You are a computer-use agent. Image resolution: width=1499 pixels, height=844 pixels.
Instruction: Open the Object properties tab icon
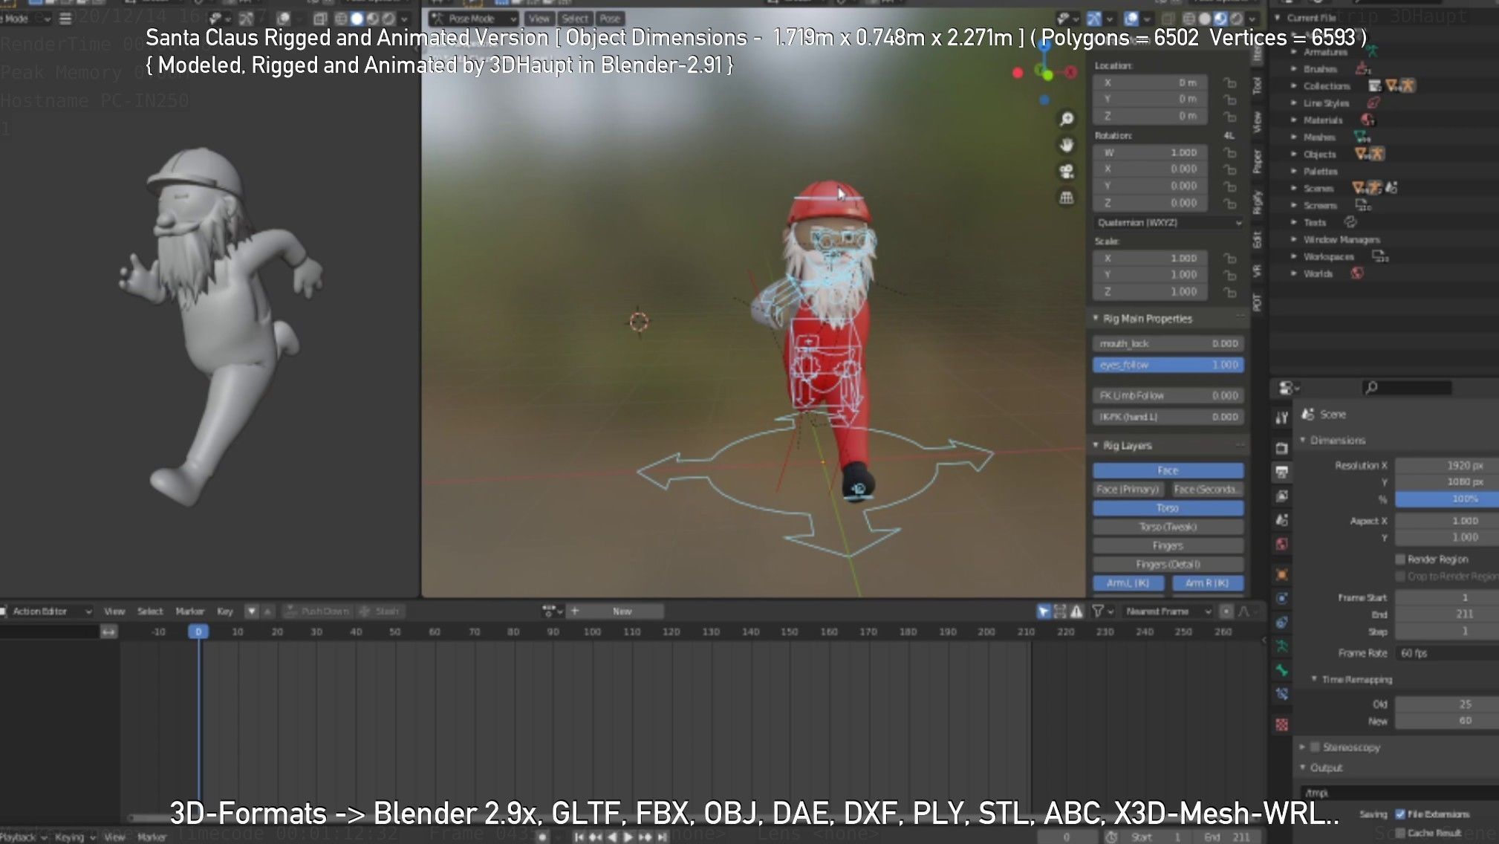(x=1282, y=574)
